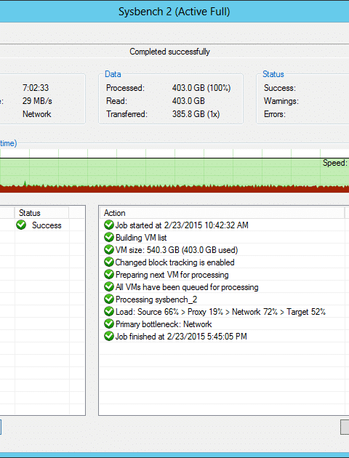The height and width of the screenshot is (458, 349).
Task: Select 'VM size: 540.3 GB (403.0 GB used)'
Action: tap(222, 250)
